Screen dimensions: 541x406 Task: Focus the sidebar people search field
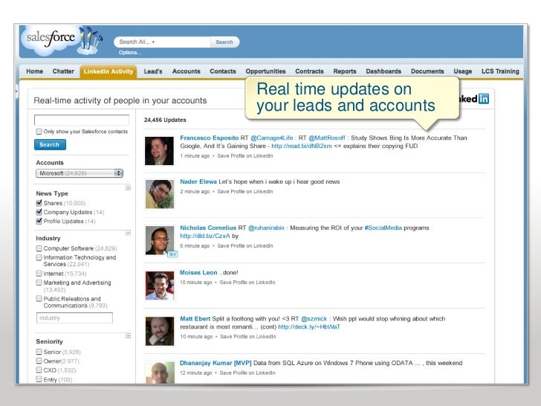pyautogui.click(x=82, y=120)
